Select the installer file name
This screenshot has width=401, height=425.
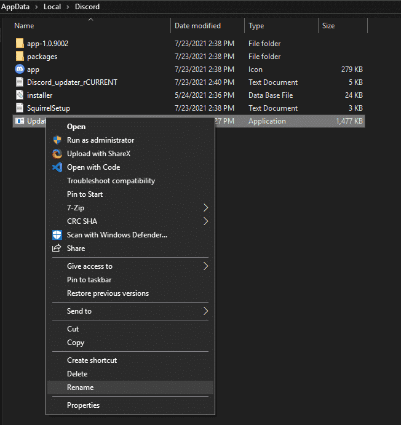pos(39,95)
